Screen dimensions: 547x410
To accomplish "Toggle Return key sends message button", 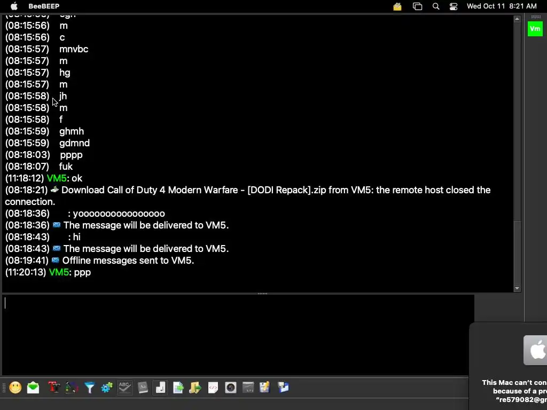I will click(160, 388).
